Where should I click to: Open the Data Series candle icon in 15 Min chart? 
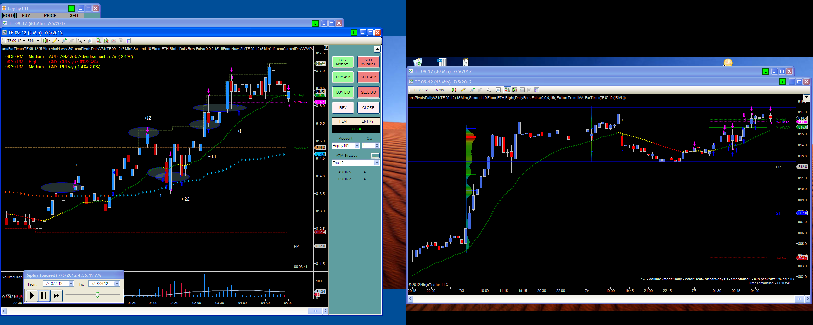(515, 90)
